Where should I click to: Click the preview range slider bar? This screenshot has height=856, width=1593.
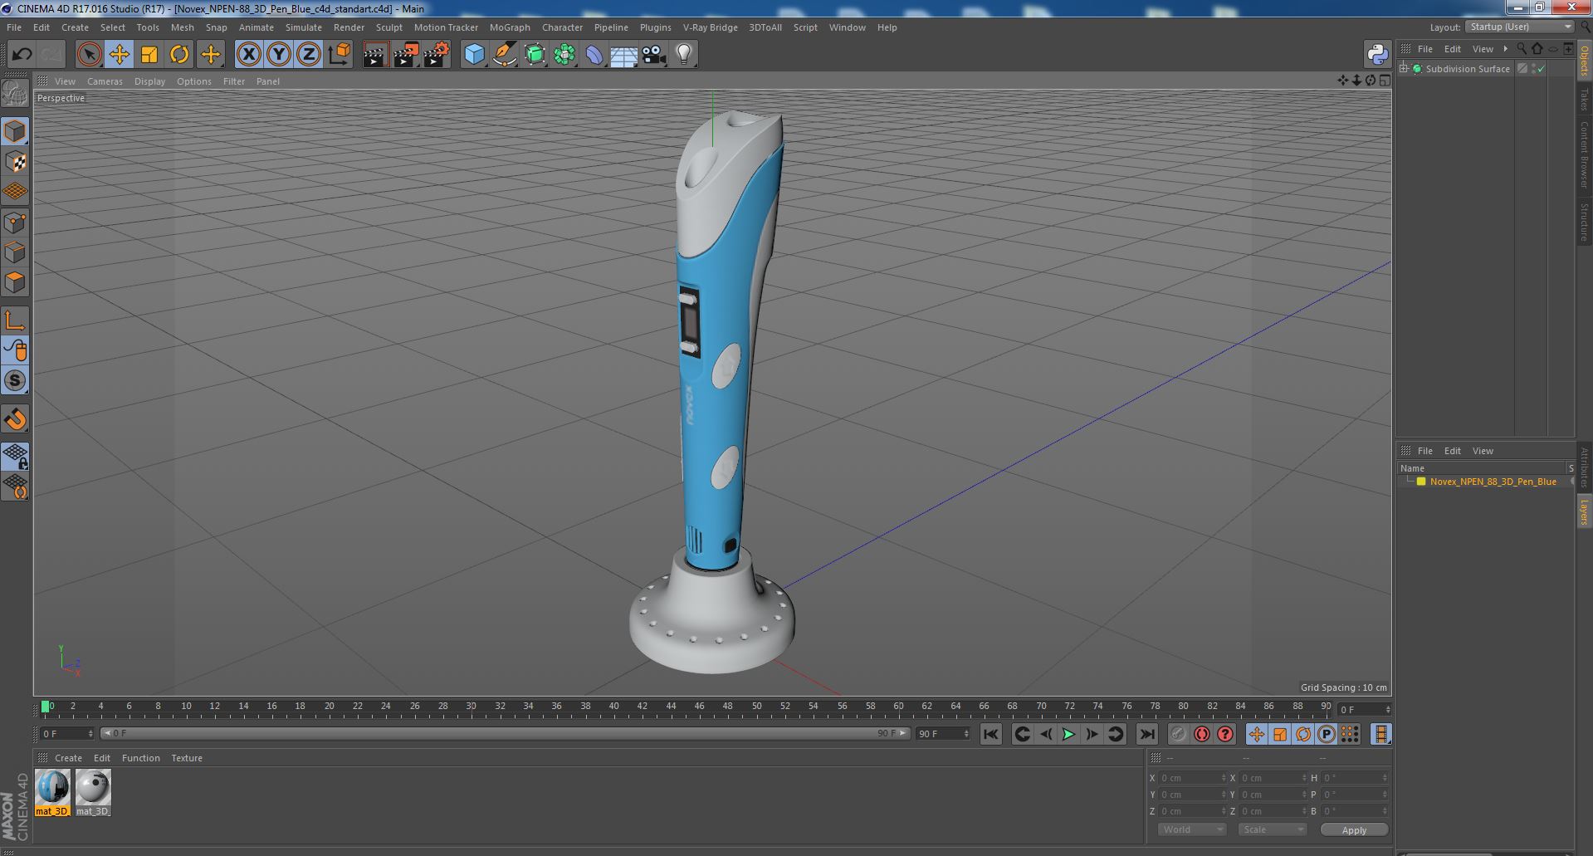[x=505, y=734]
